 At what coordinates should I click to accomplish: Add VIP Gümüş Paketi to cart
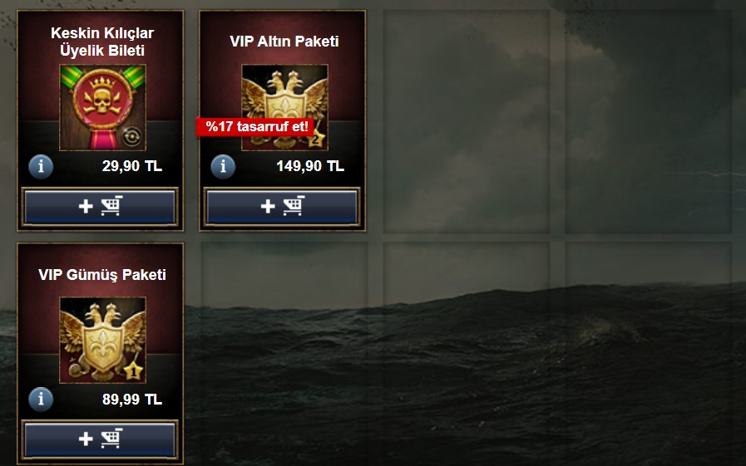tap(100, 439)
